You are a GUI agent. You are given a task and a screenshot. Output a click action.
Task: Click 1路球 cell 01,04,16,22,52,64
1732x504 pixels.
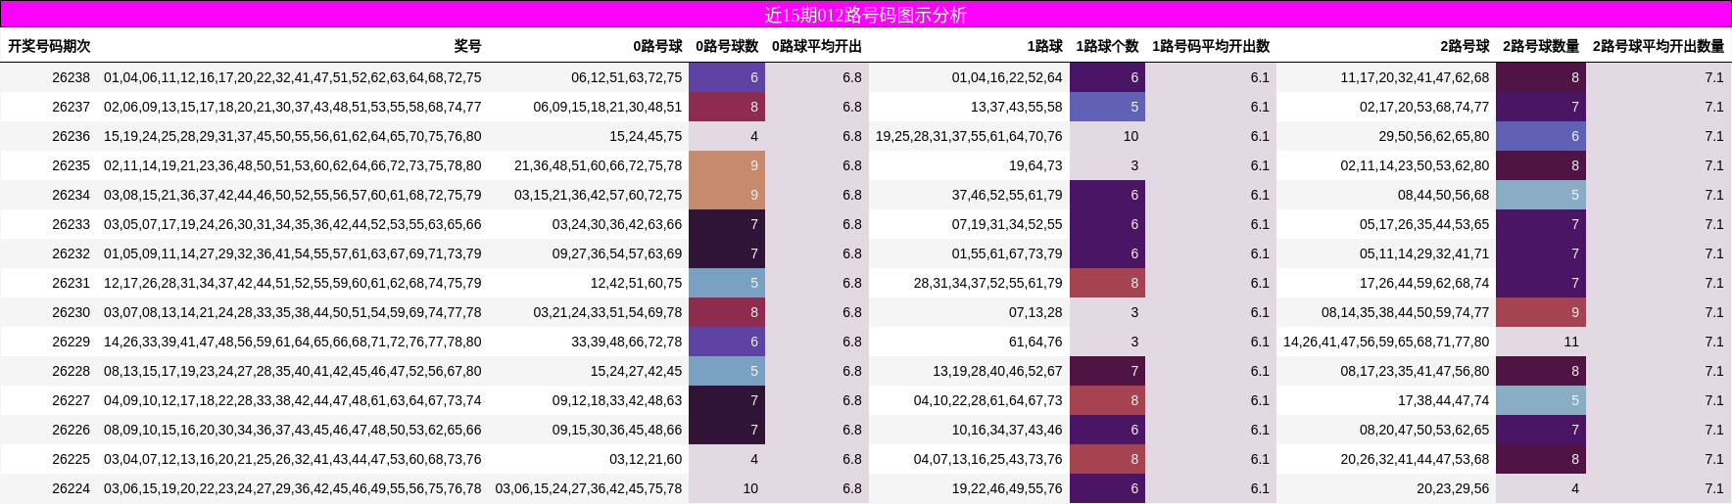1007,77
